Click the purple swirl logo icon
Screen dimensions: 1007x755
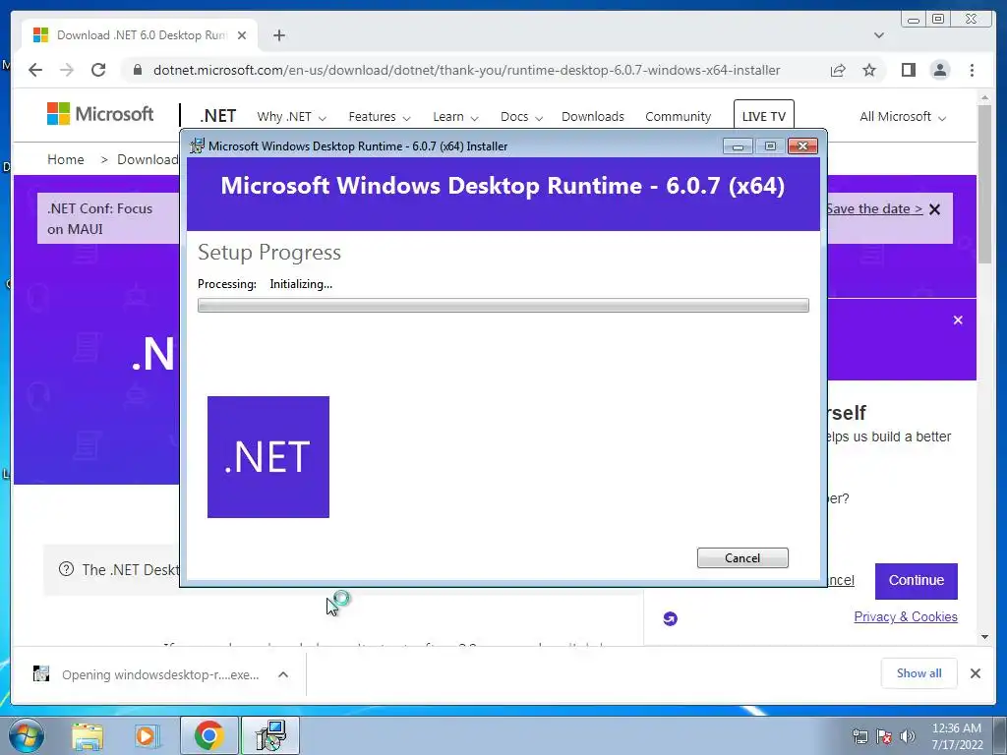pos(670,619)
